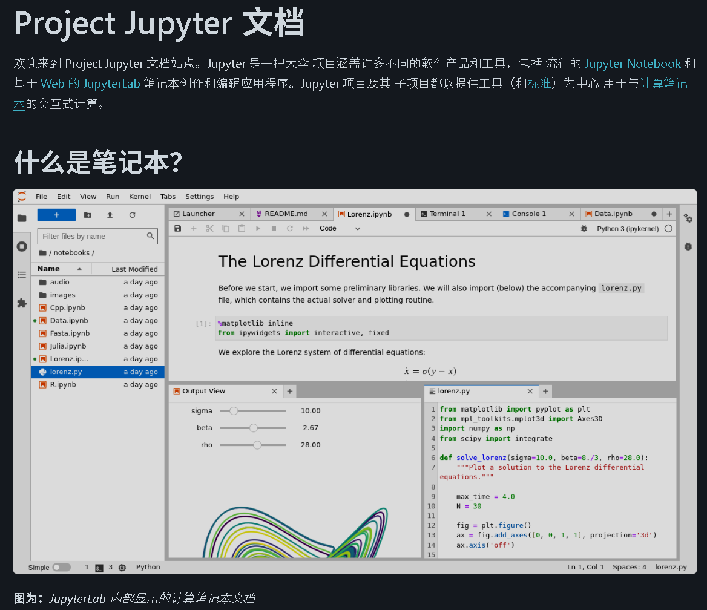707x610 pixels.
Task: Paste cell clipboard icon
Action: 242,229
